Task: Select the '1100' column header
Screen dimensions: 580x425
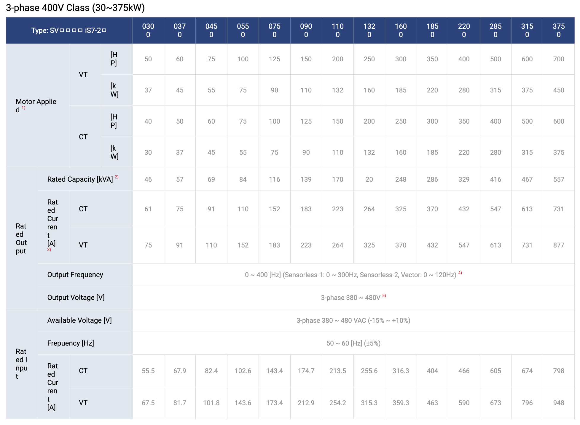Action: point(338,31)
